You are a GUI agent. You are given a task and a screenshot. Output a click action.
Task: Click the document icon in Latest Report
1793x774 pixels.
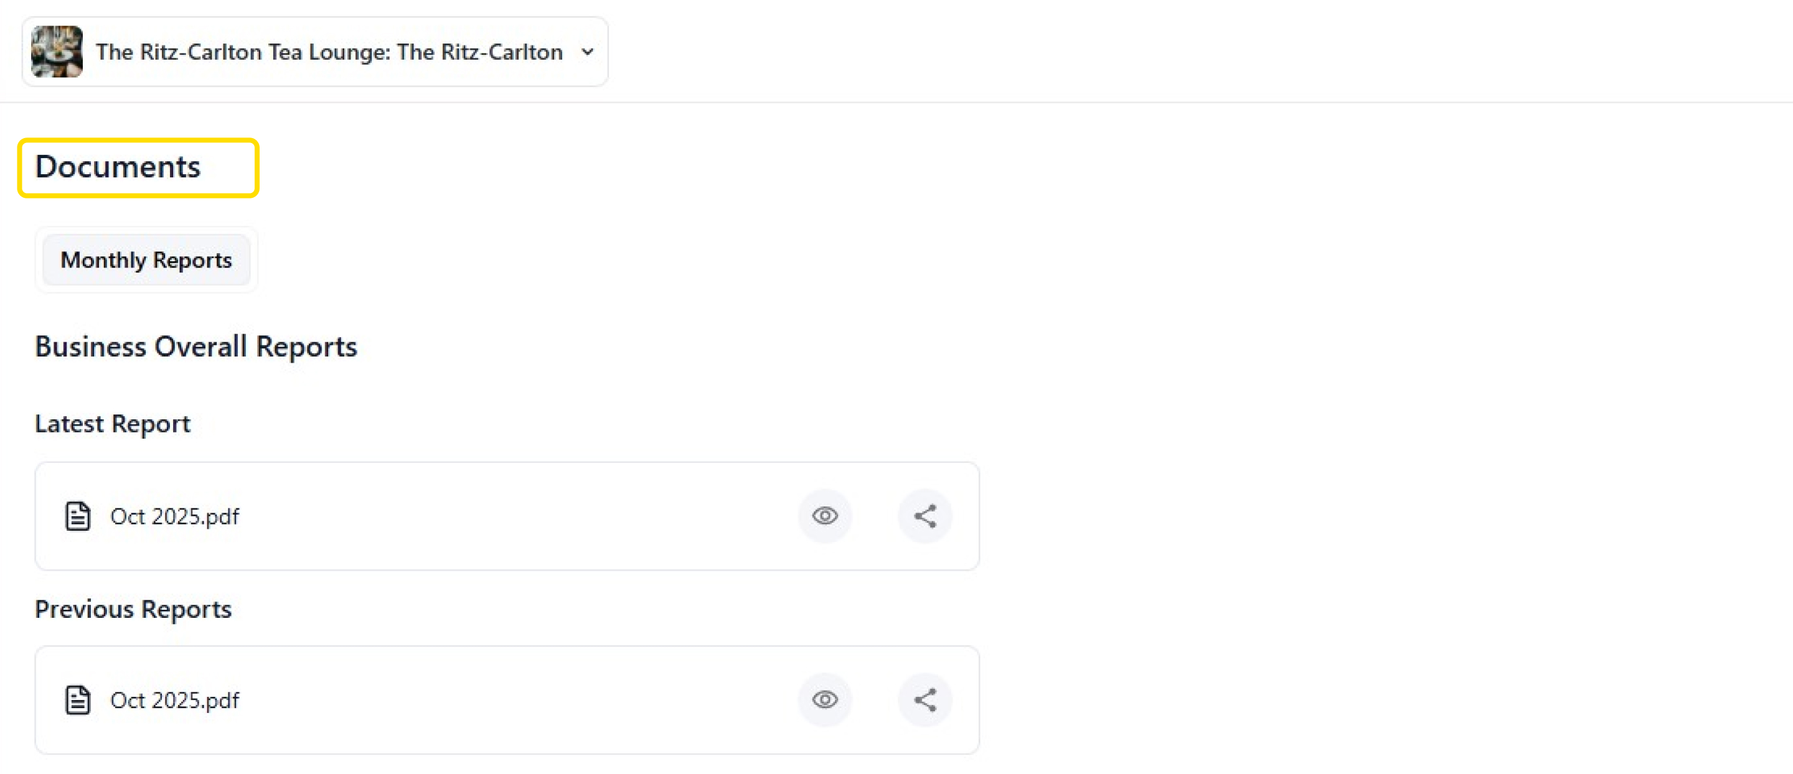[77, 516]
